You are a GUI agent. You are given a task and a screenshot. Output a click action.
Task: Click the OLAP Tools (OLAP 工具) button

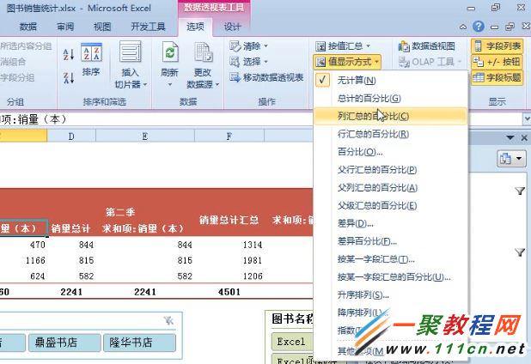point(430,62)
